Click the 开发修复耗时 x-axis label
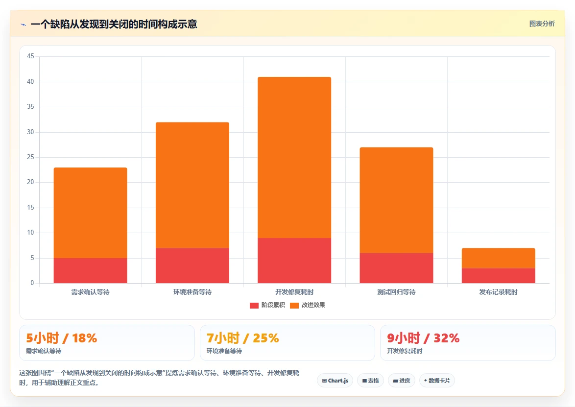The image size is (575, 407). 294,292
